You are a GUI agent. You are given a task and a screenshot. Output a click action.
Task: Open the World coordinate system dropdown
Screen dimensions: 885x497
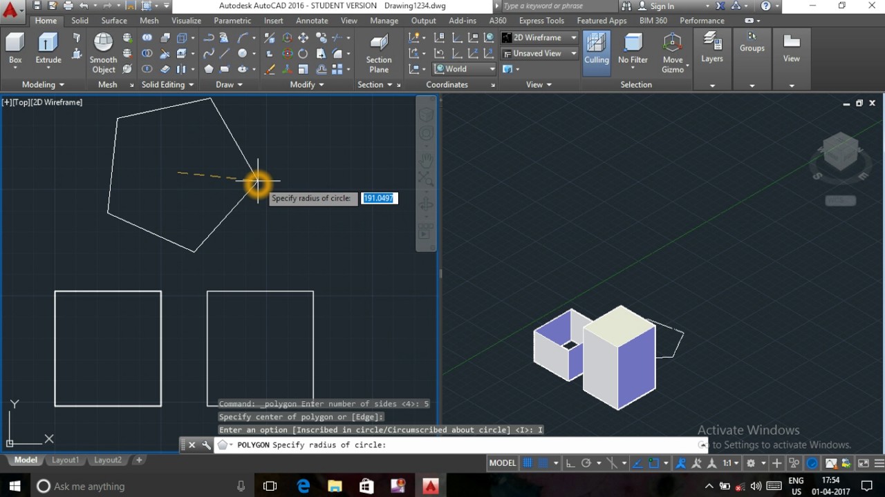pyautogui.click(x=465, y=69)
